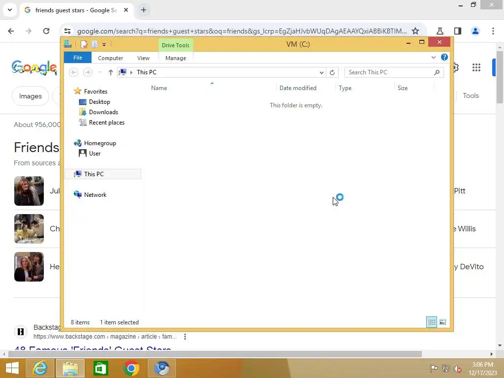Open the Chrome profile avatar
The width and height of the screenshot is (504, 378).
point(475,31)
